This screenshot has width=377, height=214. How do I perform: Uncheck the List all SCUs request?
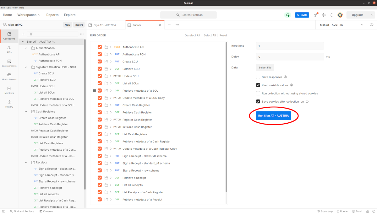coord(100,83)
